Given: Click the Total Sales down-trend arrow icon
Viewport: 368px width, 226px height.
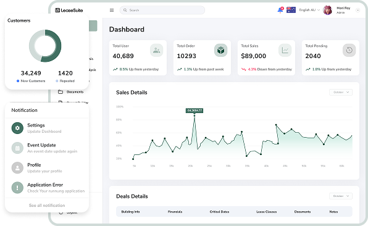Looking at the screenshot, I should tap(244, 69).
